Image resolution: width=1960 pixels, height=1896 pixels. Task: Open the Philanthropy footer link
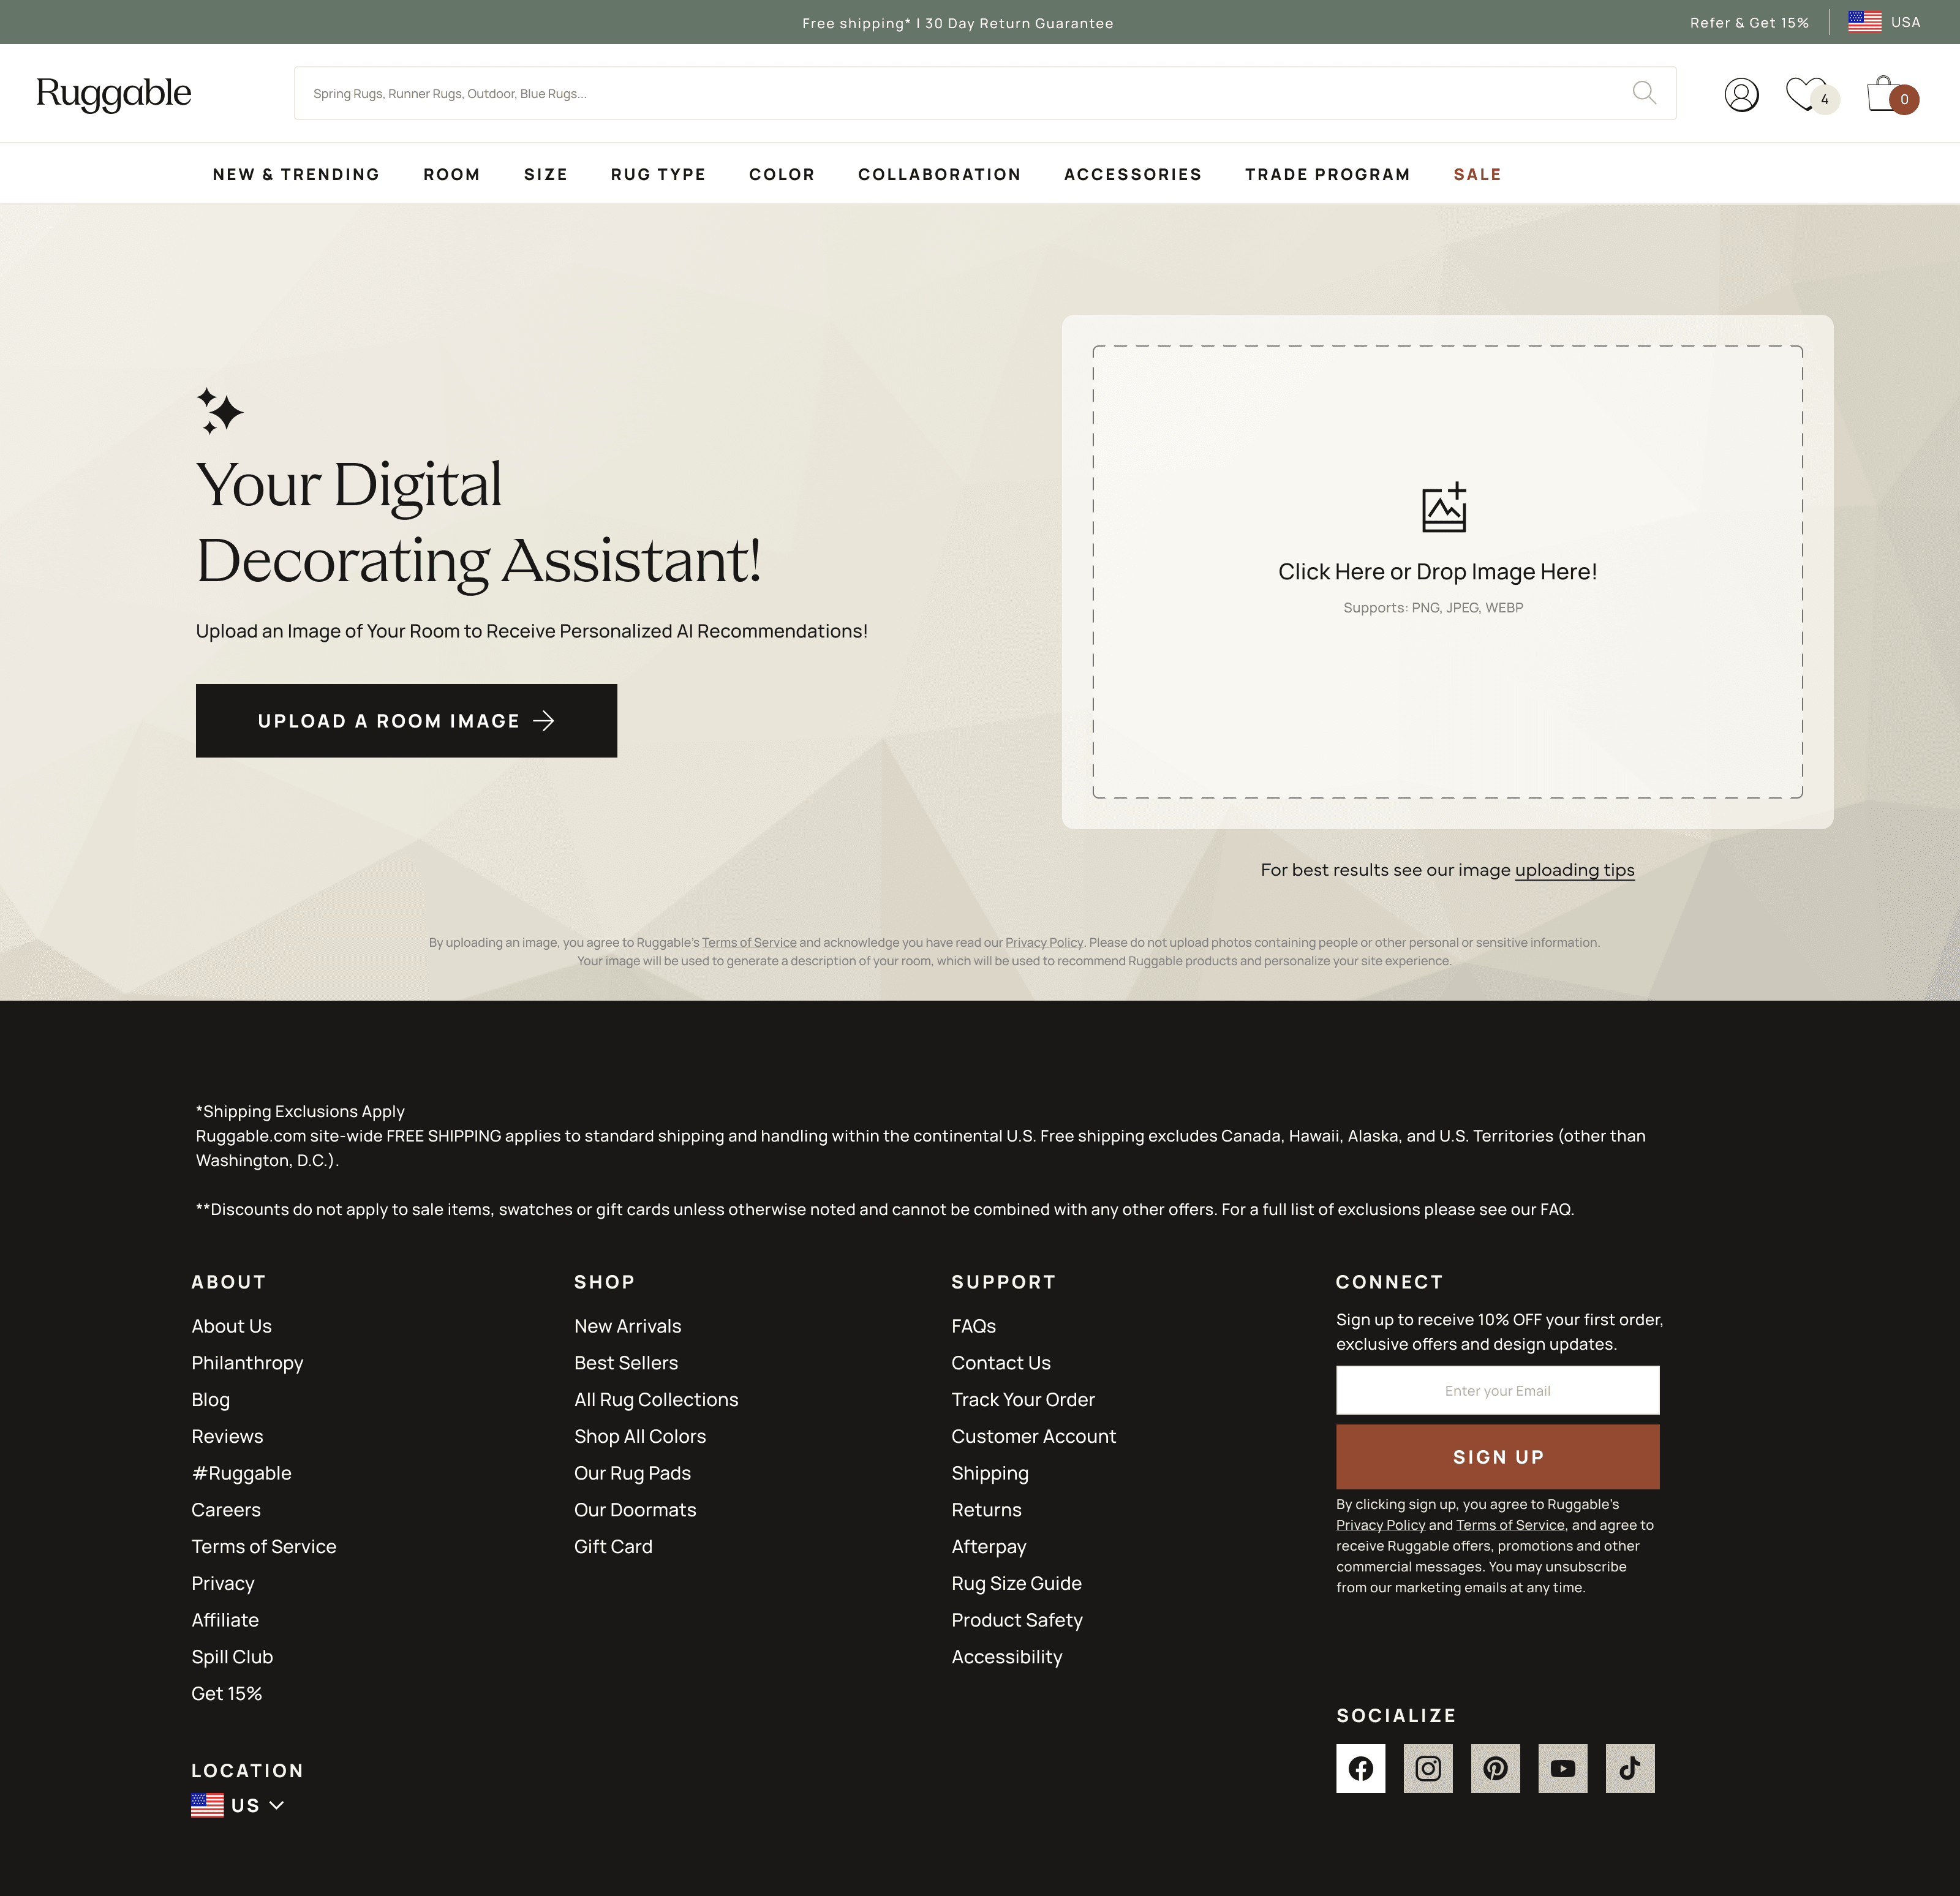coord(247,1362)
